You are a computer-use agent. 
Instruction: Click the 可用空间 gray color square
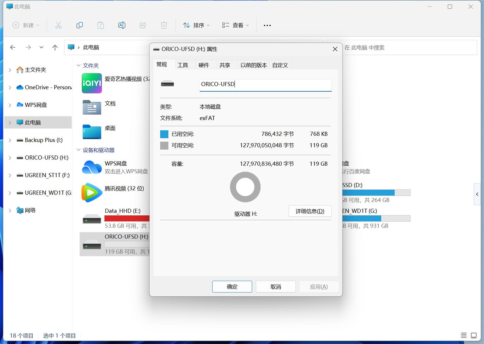click(x=164, y=145)
